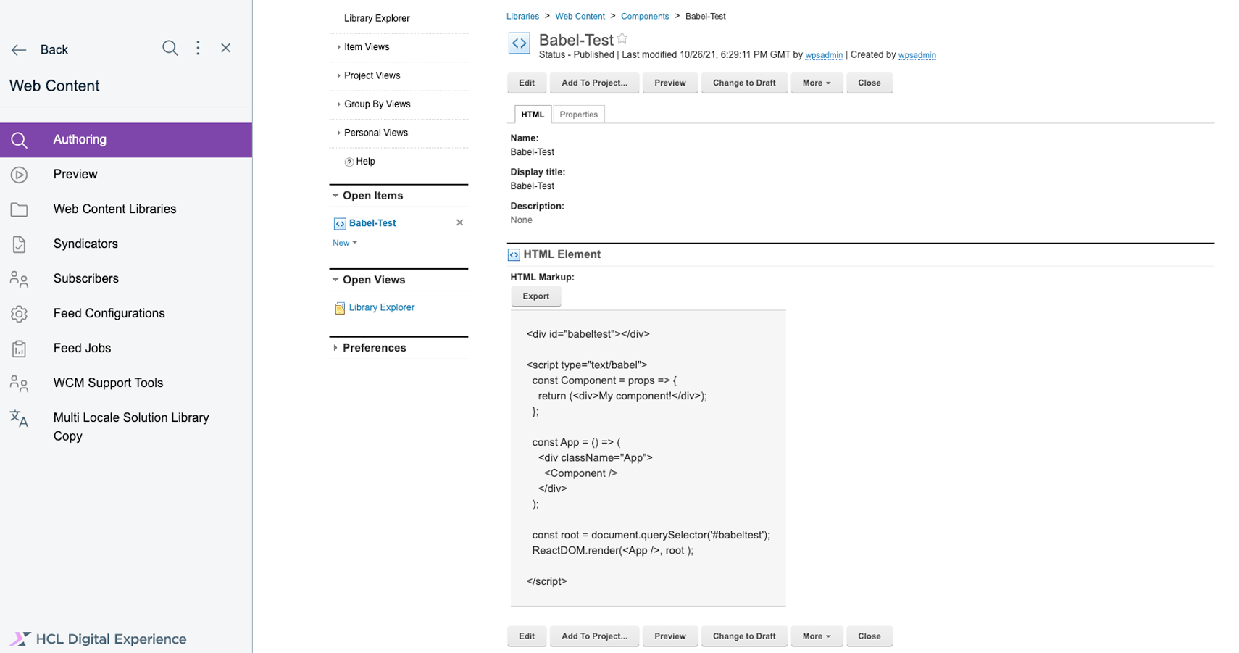
Task: Click the Subscribers people icon
Action: tap(20, 279)
